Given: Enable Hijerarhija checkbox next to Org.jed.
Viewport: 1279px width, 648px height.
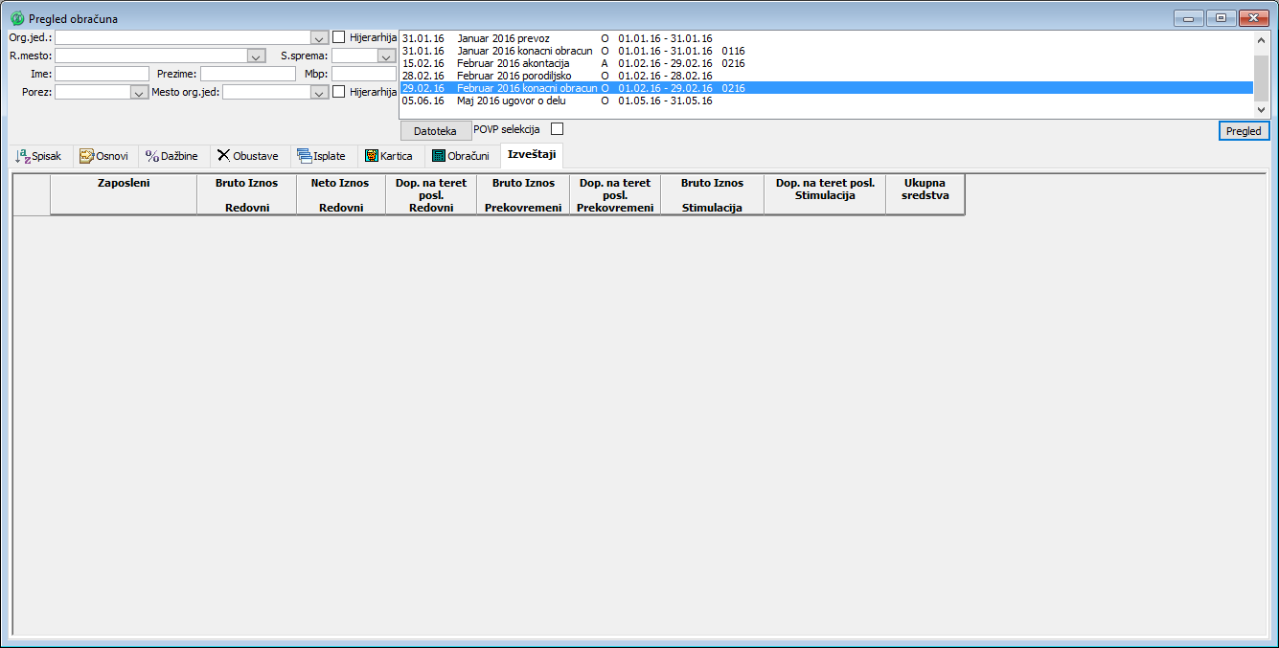Looking at the screenshot, I should tap(339, 37).
